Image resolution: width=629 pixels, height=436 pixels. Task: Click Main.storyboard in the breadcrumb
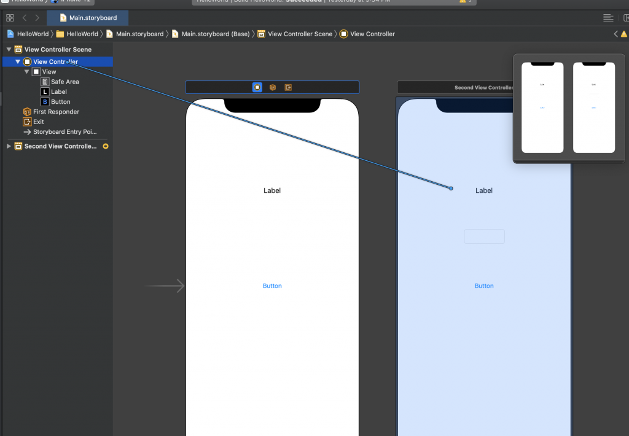click(x=135, y=34)
